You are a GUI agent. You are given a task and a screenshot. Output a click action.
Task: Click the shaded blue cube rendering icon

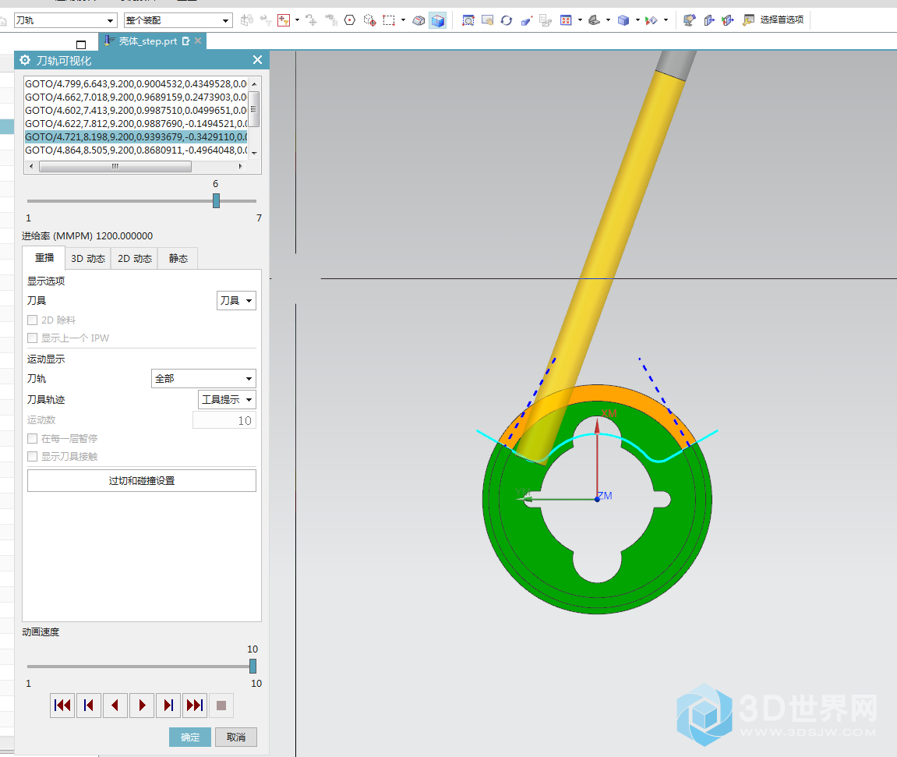coord(623,20)
